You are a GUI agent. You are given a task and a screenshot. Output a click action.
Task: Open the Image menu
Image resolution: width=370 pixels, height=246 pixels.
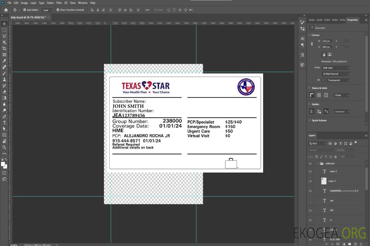tap(24, 3)
